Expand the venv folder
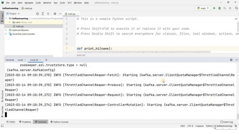The width and height of the screenshot is (239, 134). pos(9,22)
